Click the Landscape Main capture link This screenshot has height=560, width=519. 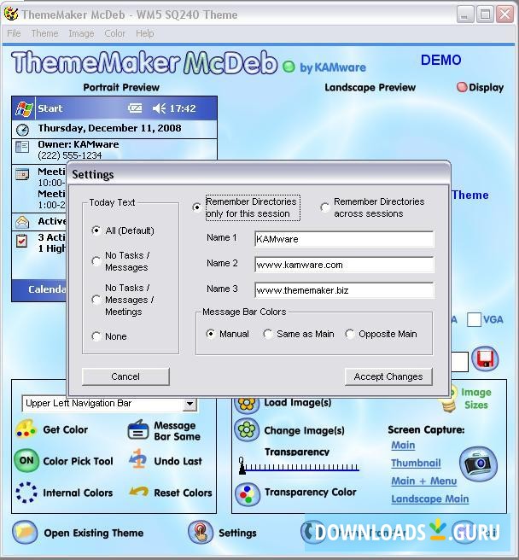tap(430, 499)
